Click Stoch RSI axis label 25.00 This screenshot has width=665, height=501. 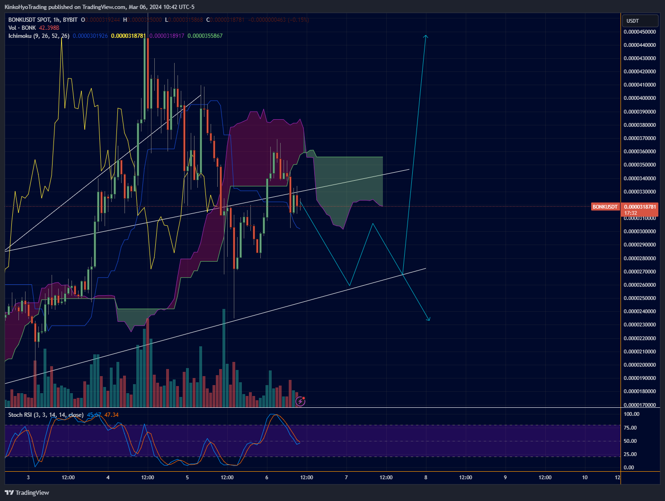(x=630, y=454)
